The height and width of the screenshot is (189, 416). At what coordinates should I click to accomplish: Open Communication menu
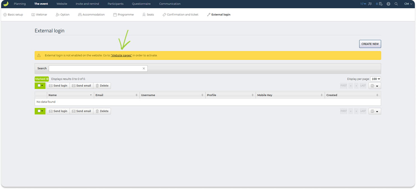tap(170, 4)
